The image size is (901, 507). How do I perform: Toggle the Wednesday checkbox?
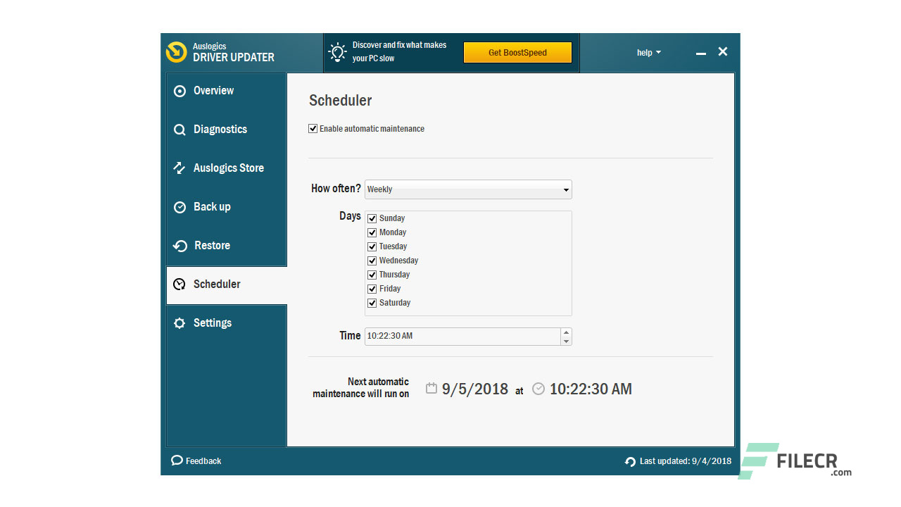coord(372,261)
